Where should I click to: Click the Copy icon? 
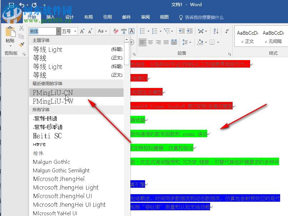click(x=21, y=36)
